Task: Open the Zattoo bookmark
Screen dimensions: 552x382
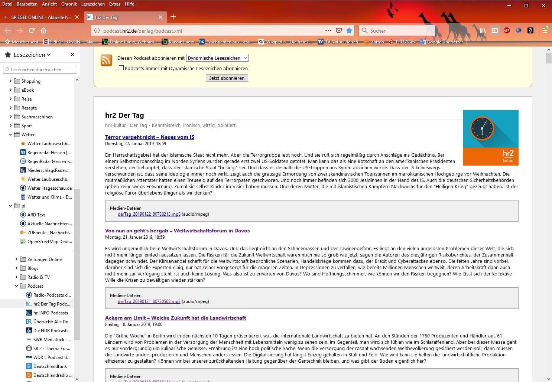Action: pos(374,42)
